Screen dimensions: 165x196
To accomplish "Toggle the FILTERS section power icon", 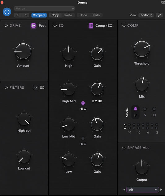I will (x=6, y=88).
